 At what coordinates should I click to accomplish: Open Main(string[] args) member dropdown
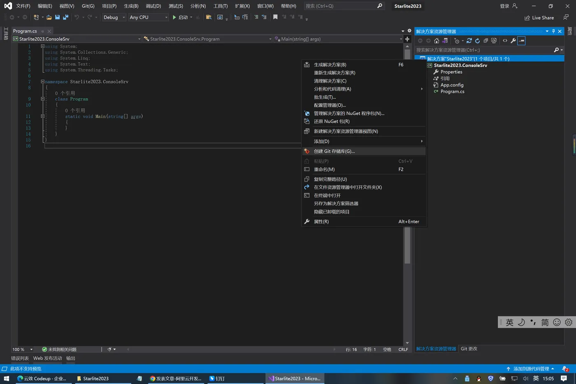pos(338,39)
